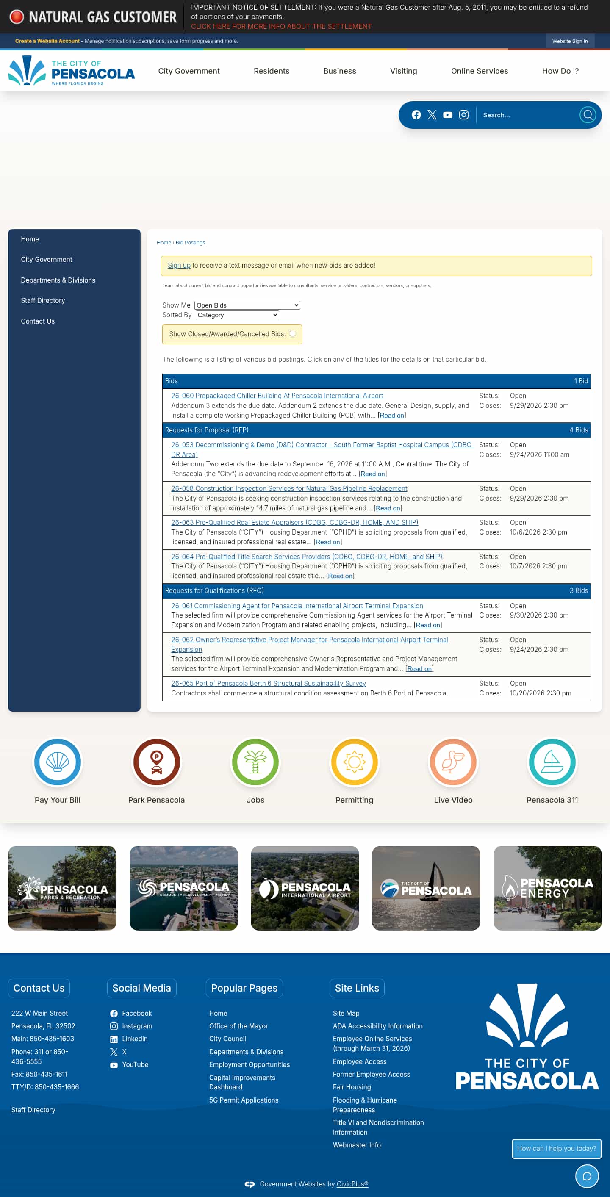Open bid 26-060 Prepackaged Chiller Building
The image size is (610, 1197).
click(x=277, y=396)
